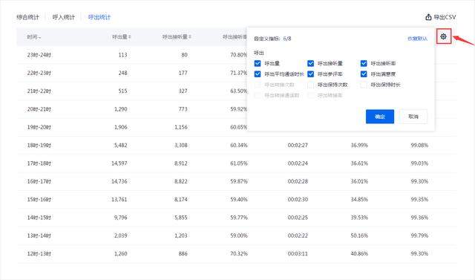Uncheck the 呼出参评率 checkbox
The image size is (475, 280).
pos(310,74)
